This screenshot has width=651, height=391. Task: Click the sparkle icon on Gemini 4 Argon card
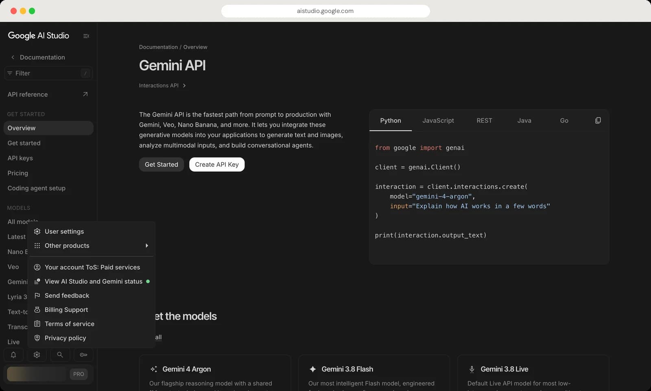pos(153,369)
